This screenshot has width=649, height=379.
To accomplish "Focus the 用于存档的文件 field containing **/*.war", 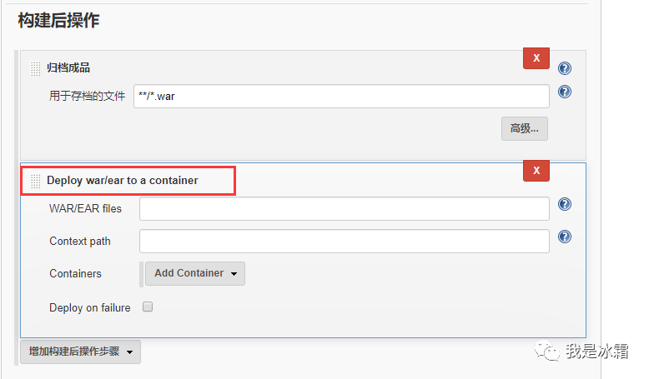I will [341, 97].
